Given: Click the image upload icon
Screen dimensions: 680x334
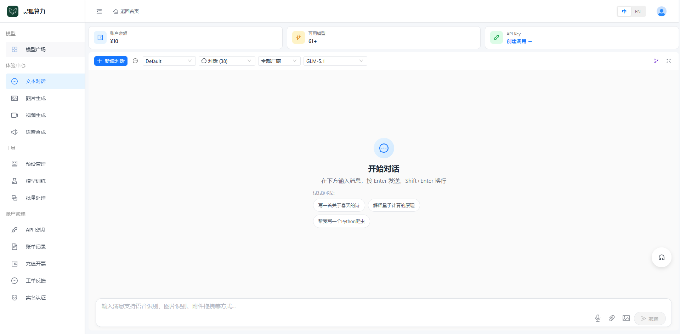Looking at the screenshot, I should (x=626, y=318).
